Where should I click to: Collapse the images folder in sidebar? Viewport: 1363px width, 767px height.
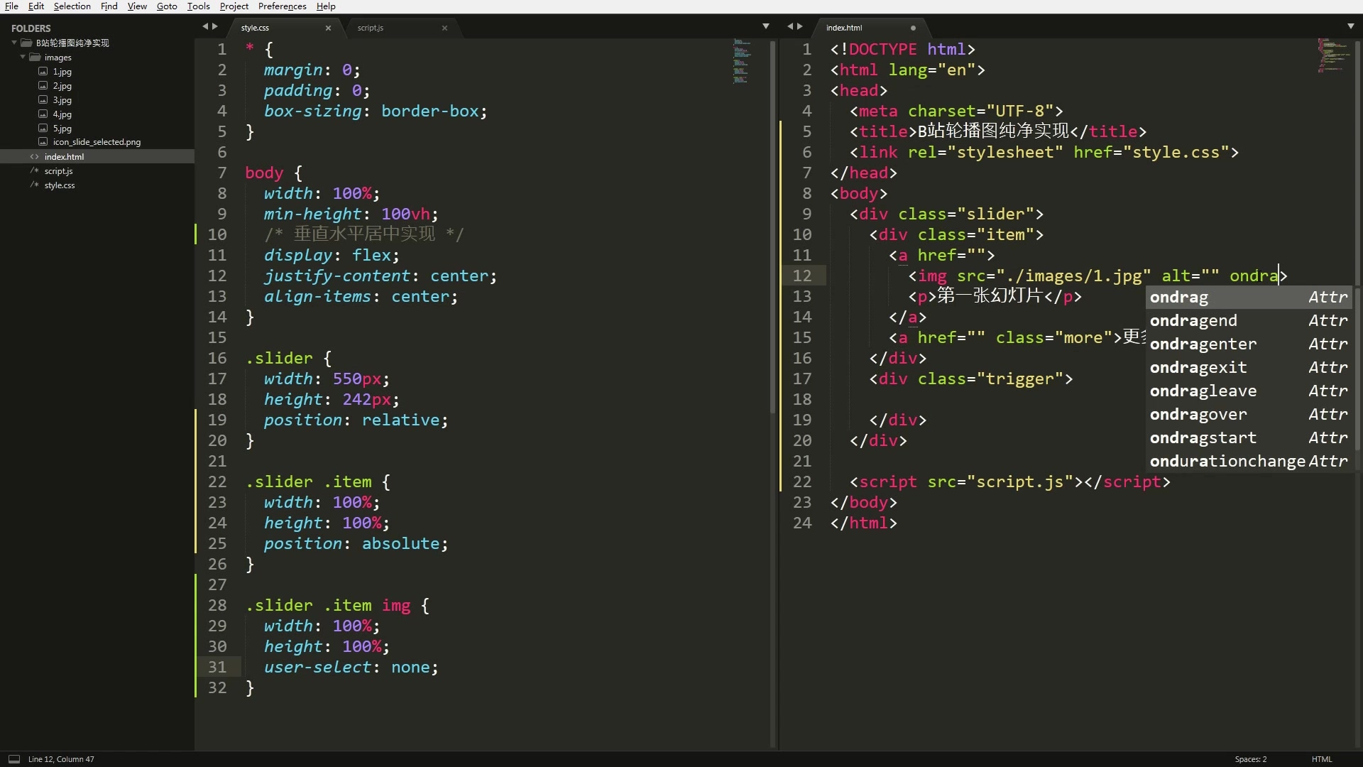pyautogui.click(x=23, y=57)
